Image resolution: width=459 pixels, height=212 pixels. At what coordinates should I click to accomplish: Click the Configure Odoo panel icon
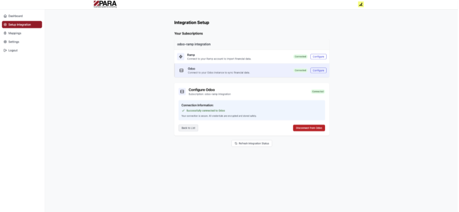182,91
